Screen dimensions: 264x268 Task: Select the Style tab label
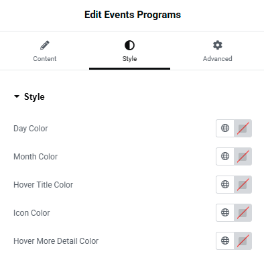[129, 59]
